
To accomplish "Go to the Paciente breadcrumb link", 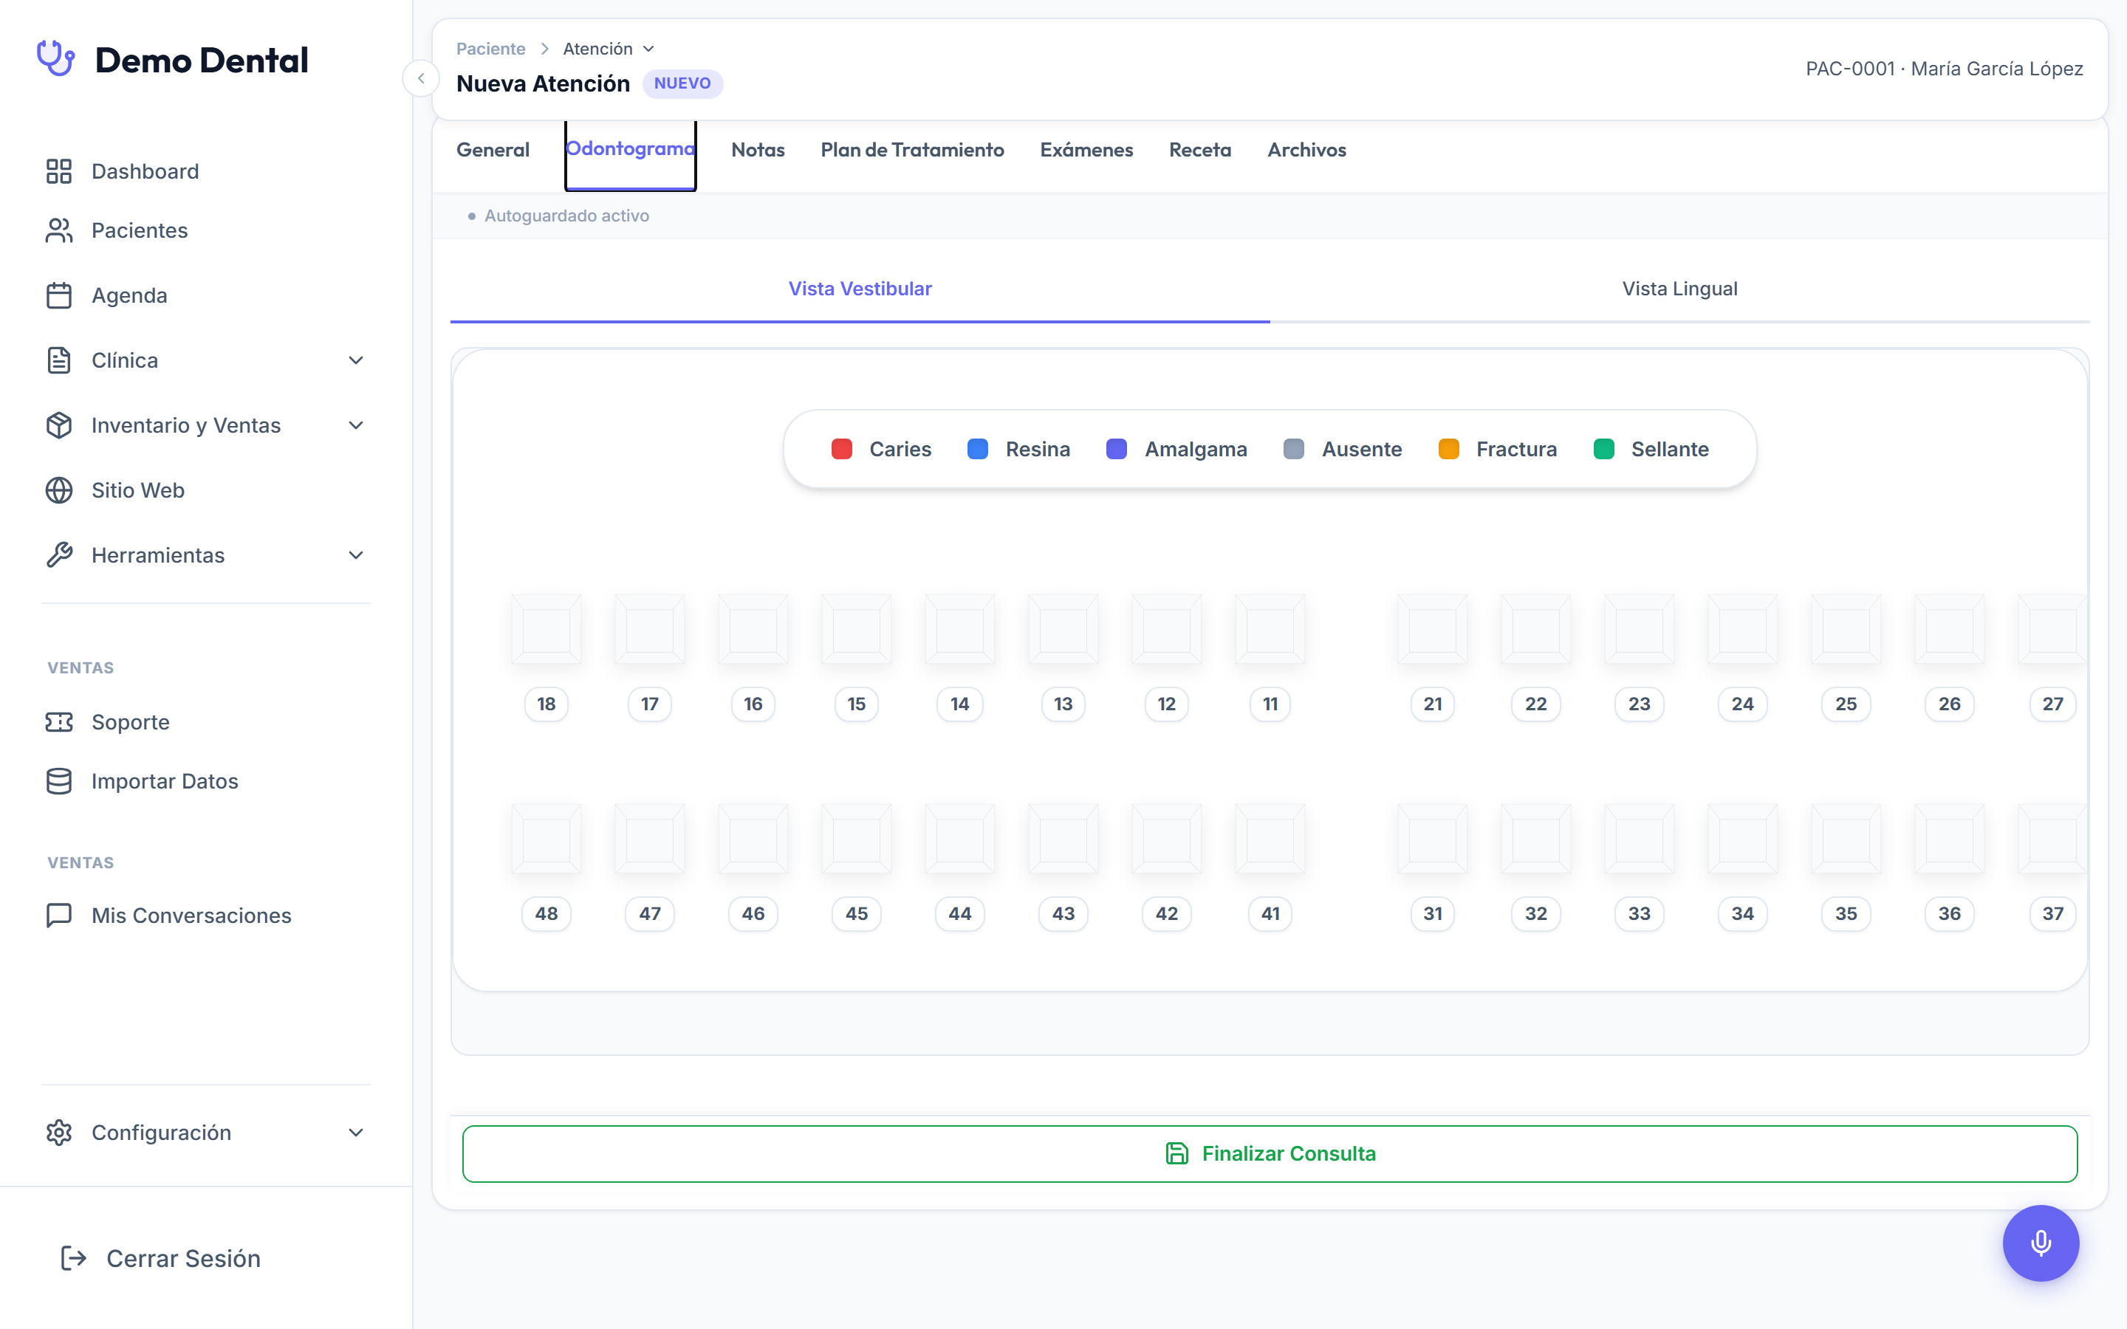I will [490, 48].
